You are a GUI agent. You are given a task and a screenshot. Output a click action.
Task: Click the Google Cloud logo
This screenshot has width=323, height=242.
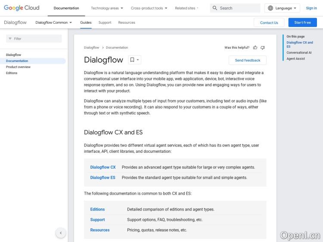pyautogui.click(x=22, y=8)
